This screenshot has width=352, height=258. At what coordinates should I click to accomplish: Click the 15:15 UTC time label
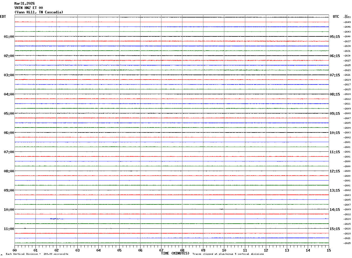pos(335,229)
